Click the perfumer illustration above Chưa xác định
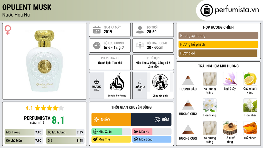 pyautogui.click(x=160, y=82)
